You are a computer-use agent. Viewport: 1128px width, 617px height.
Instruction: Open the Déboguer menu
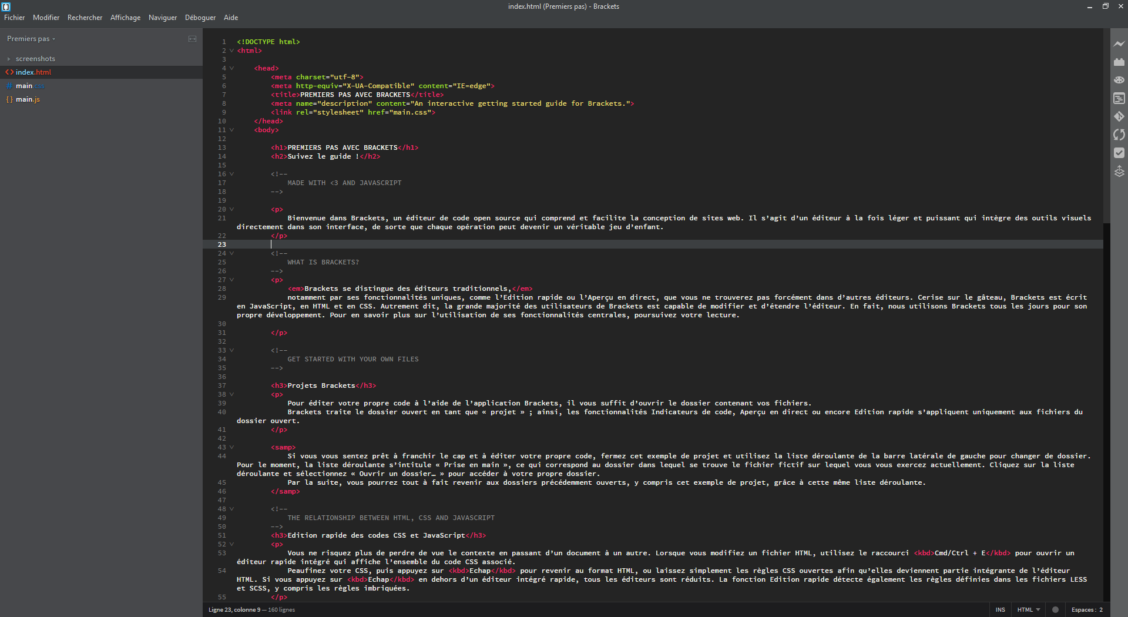pos(200,18)
